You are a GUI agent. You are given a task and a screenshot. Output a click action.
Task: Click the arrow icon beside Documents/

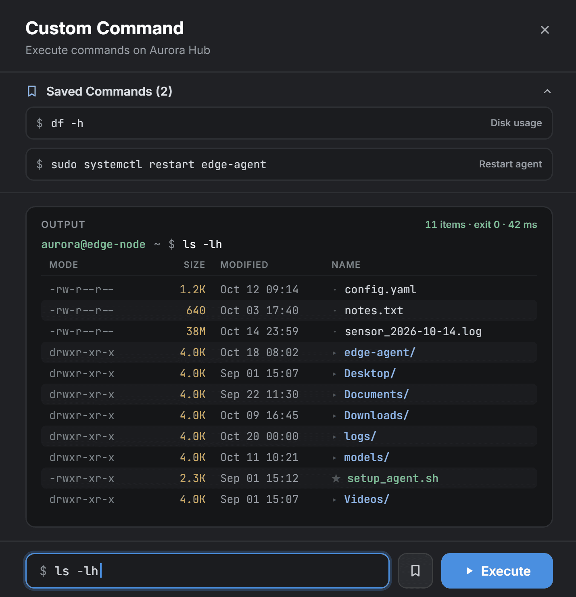click(334, 395)
